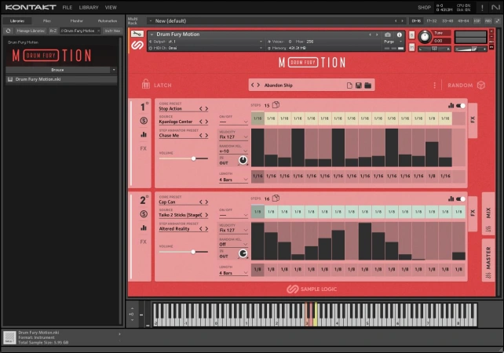This screenshot has width=504, height=353.
Task: Click core 1 sequencer bars icon near toggle
Action: click(x=451, y=105)
